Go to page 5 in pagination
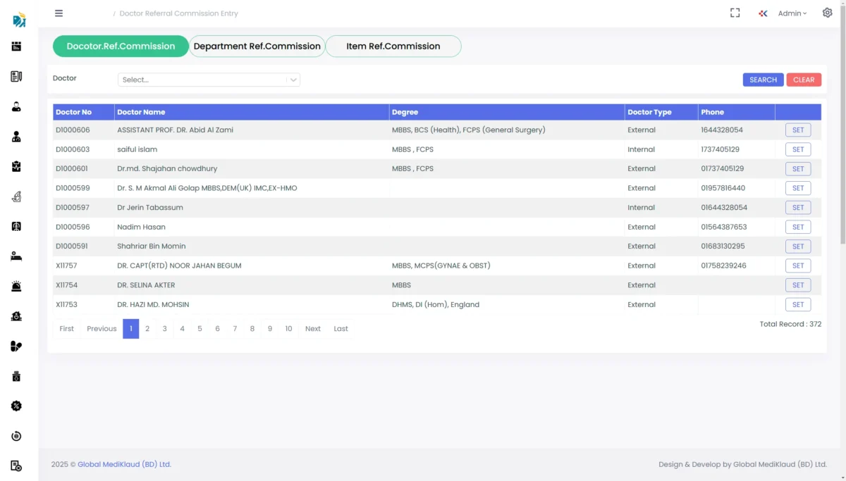846x481 pixels. tap(200, 329)
